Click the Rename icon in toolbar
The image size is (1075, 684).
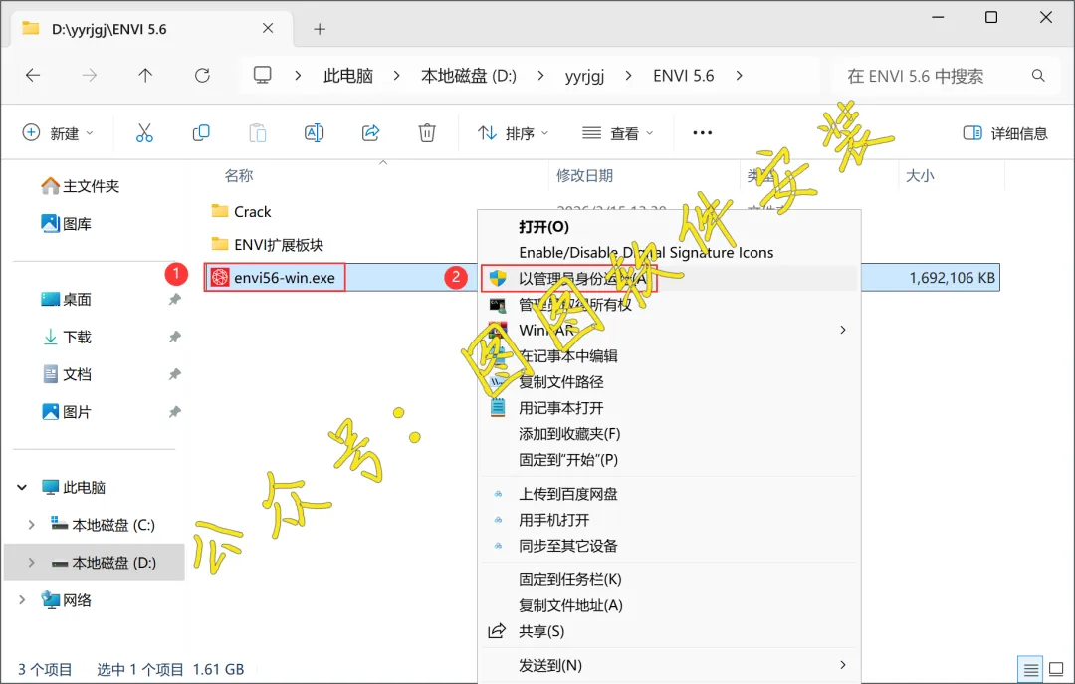coord(314,133)
